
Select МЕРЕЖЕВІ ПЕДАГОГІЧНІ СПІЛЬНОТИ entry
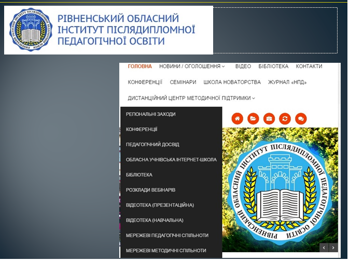point(167,236)
